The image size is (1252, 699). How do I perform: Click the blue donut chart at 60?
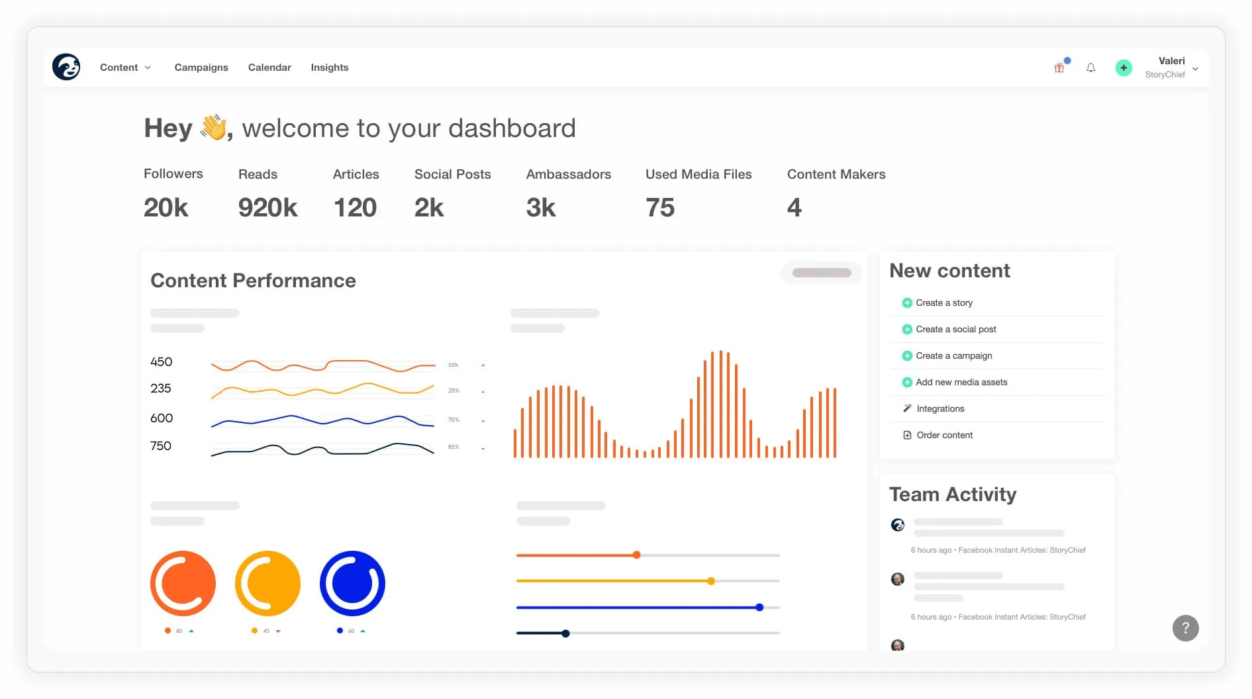point(353,583)
